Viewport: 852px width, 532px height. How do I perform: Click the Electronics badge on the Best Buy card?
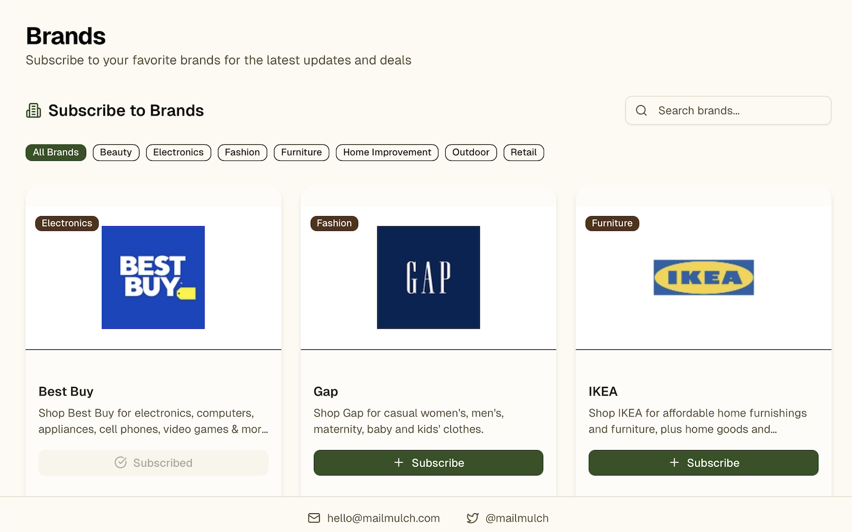click(66, 223)
